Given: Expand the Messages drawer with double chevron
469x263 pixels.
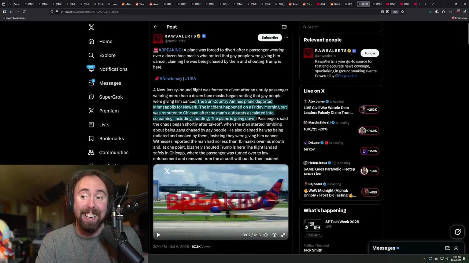Looking at the screenshot, I should point(456,248).
